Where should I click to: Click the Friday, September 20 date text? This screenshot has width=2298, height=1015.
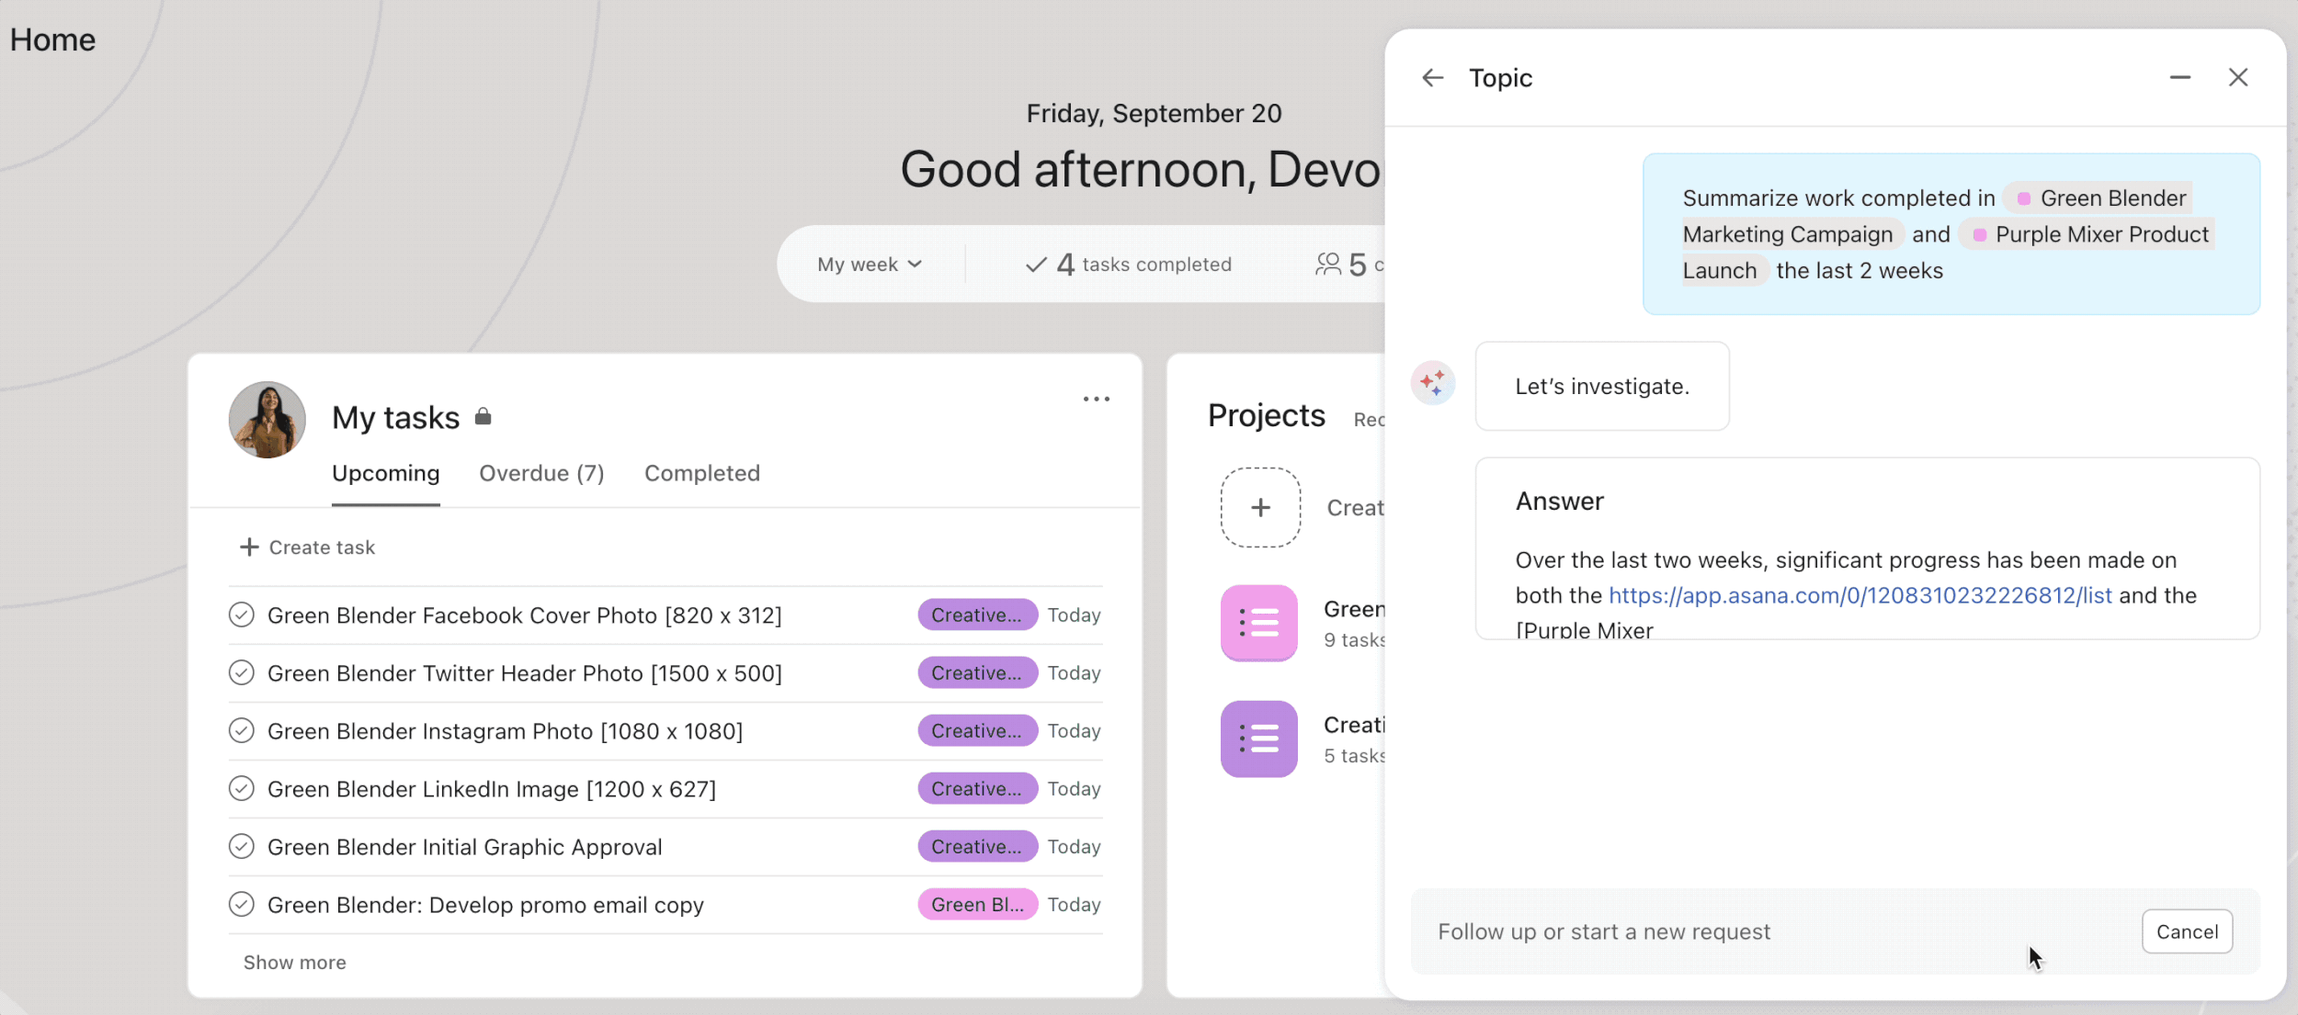click(1154, 113)
